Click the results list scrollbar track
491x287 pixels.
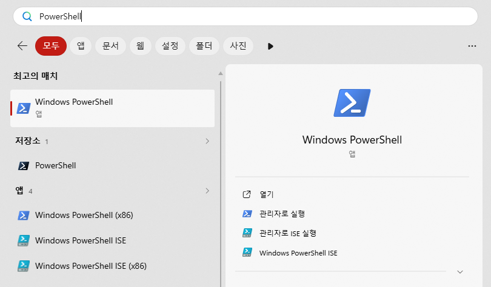pos(221,184)
